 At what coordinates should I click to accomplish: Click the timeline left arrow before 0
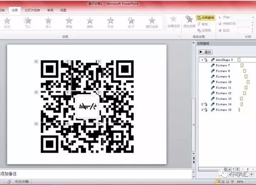234,169
